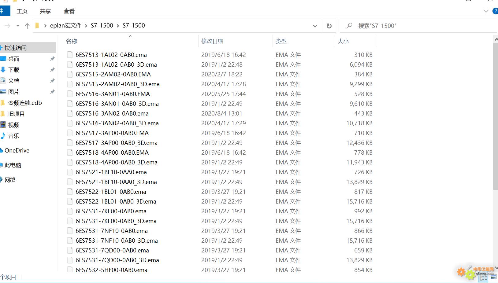
Task: Select file name 6ES7521-1BL10-0AA0_3D.ema
Action: pos(116,182)
